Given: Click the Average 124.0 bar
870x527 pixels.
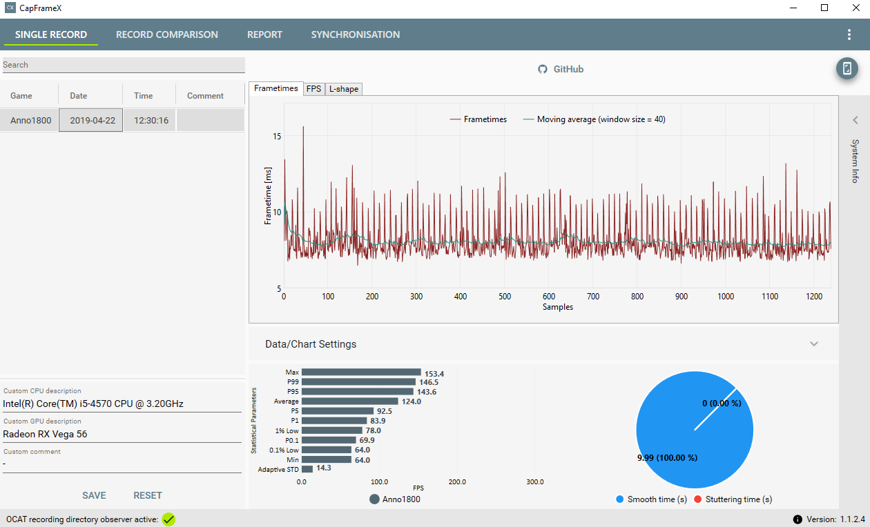Looking at the screenshot, I should pyautogui.click(x=350, y=401).
